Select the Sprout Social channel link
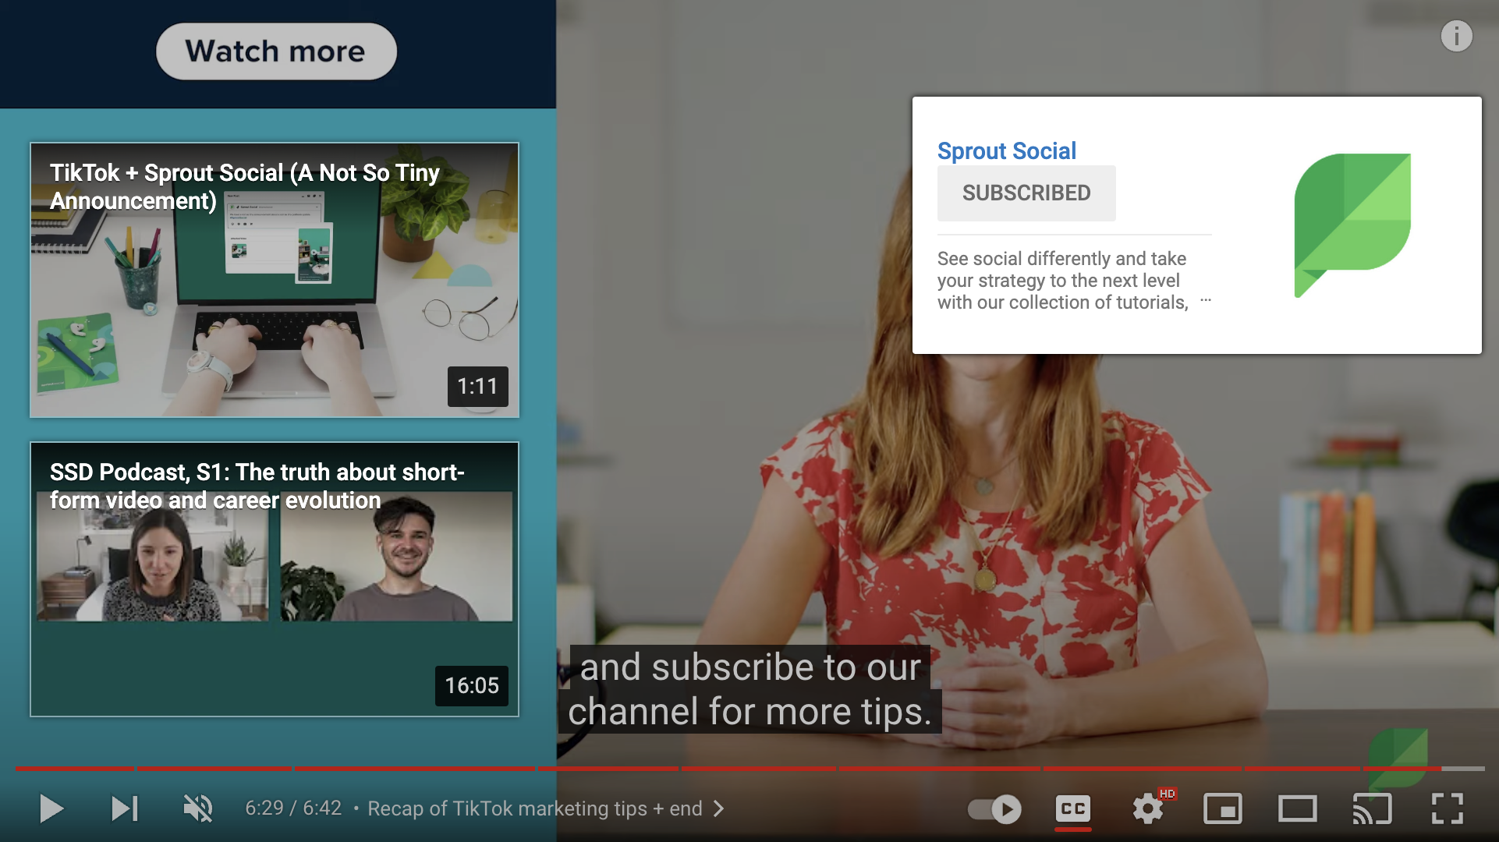The height and width of the screenshot is (842, 1499). tap(1006, 150)
